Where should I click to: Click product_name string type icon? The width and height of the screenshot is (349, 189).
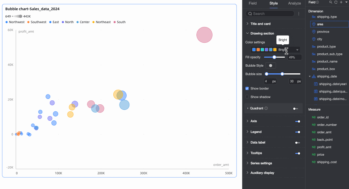(x=314, y=62)
